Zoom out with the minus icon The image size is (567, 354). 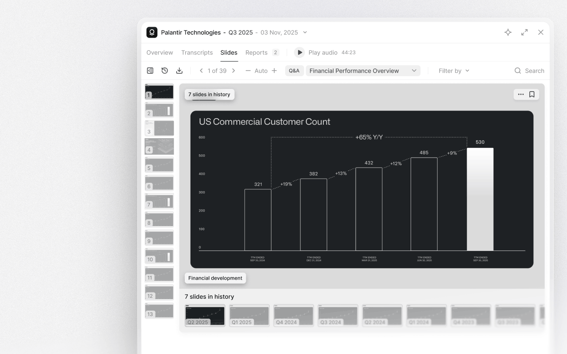248,71
